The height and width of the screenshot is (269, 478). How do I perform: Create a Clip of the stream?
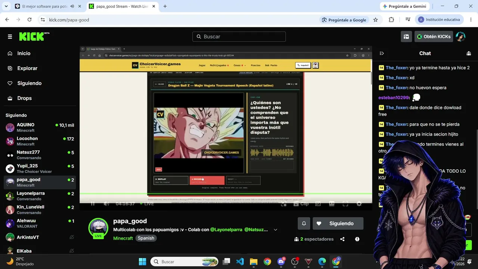pos(301,204)
